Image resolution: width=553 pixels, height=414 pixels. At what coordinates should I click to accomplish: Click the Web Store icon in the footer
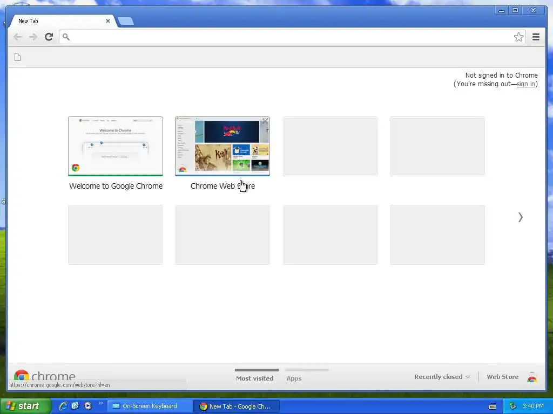tap(532, 377)
